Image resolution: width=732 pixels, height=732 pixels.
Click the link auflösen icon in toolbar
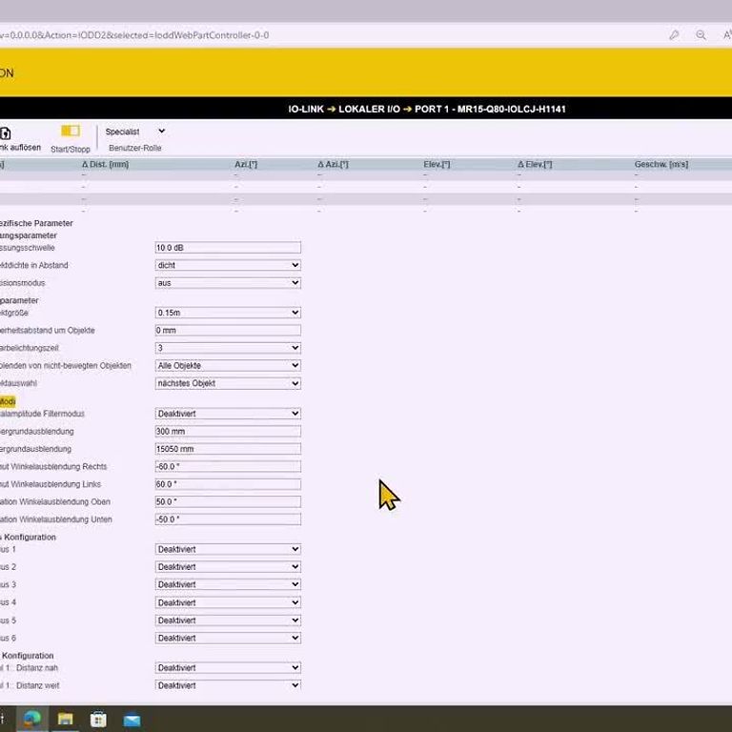point(6,133)
